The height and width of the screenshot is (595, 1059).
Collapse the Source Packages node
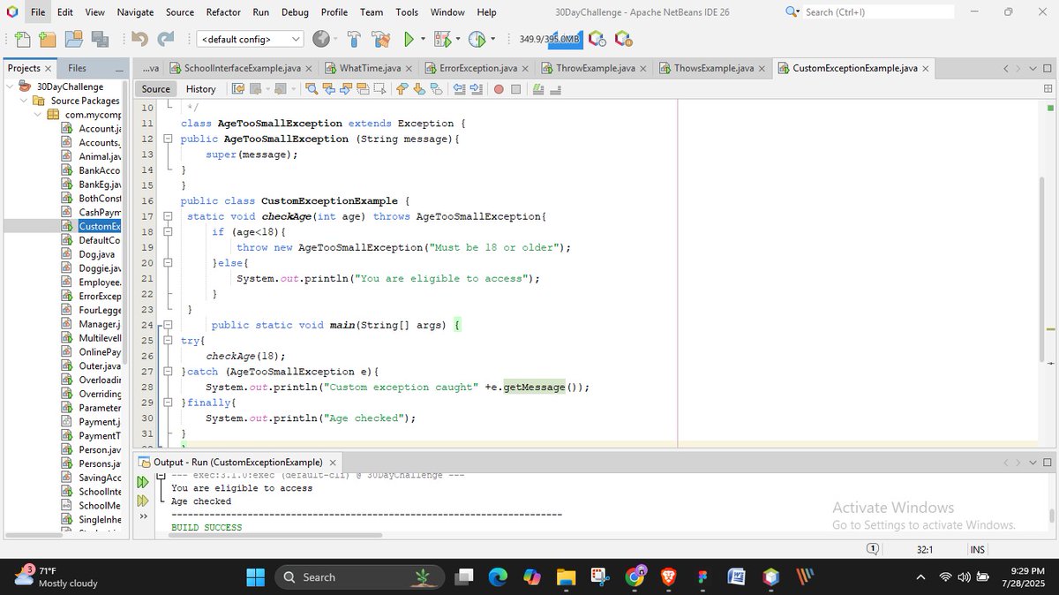tap(22, 101)
